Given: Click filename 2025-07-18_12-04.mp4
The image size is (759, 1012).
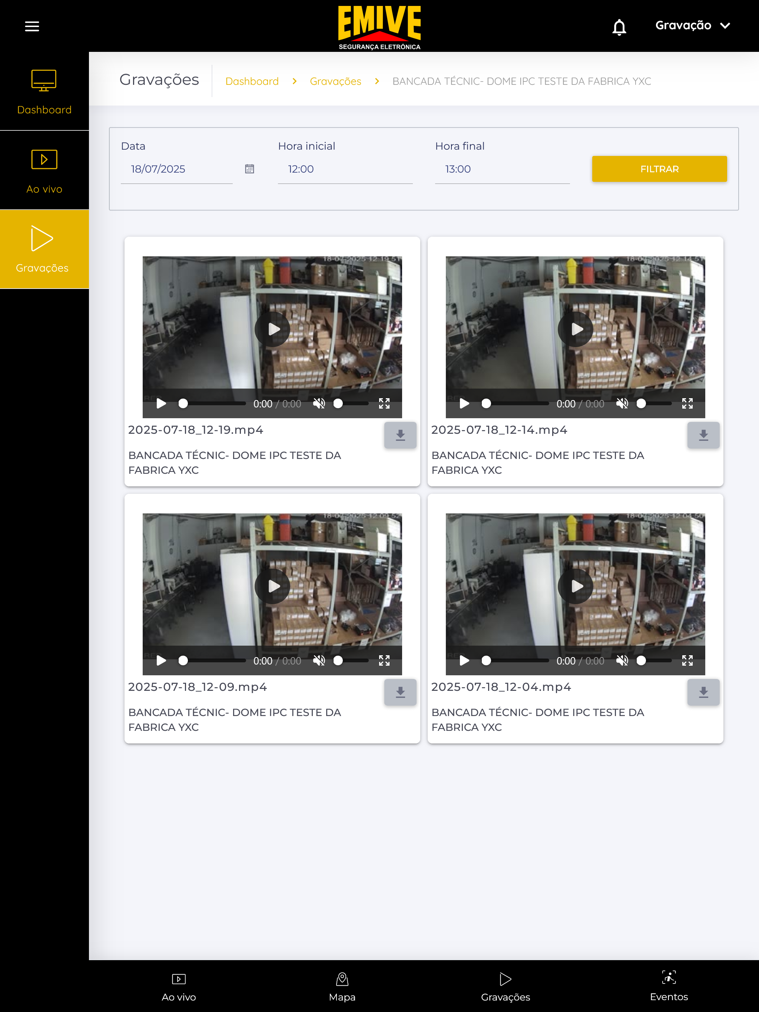Looking at the screenshot, I should click(501, 687).
